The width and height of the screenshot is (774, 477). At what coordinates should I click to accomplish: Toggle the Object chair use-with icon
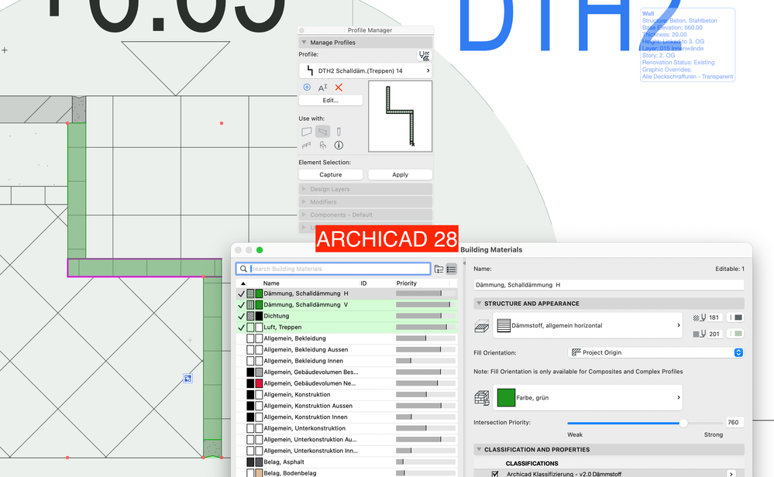[x=323, y=145]
